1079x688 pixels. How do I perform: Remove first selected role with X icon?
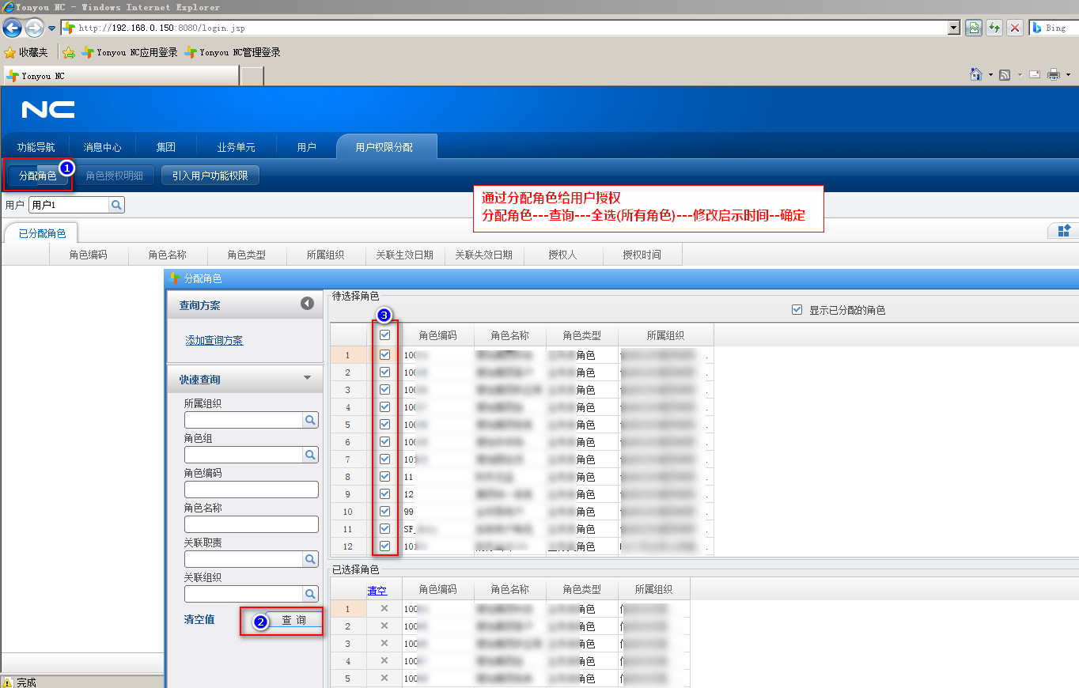point(384,609)
